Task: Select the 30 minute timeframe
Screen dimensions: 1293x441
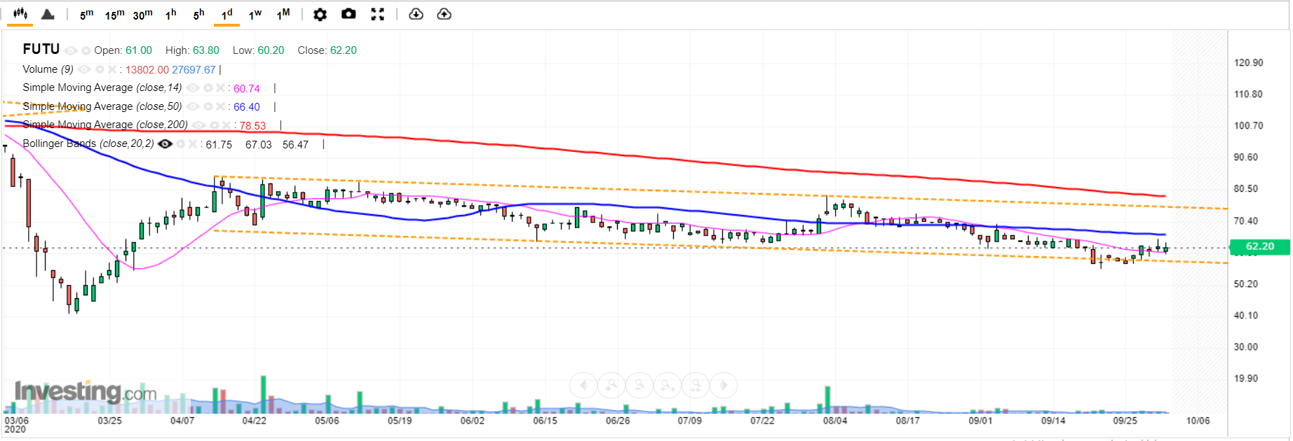Action: point(142,15)
